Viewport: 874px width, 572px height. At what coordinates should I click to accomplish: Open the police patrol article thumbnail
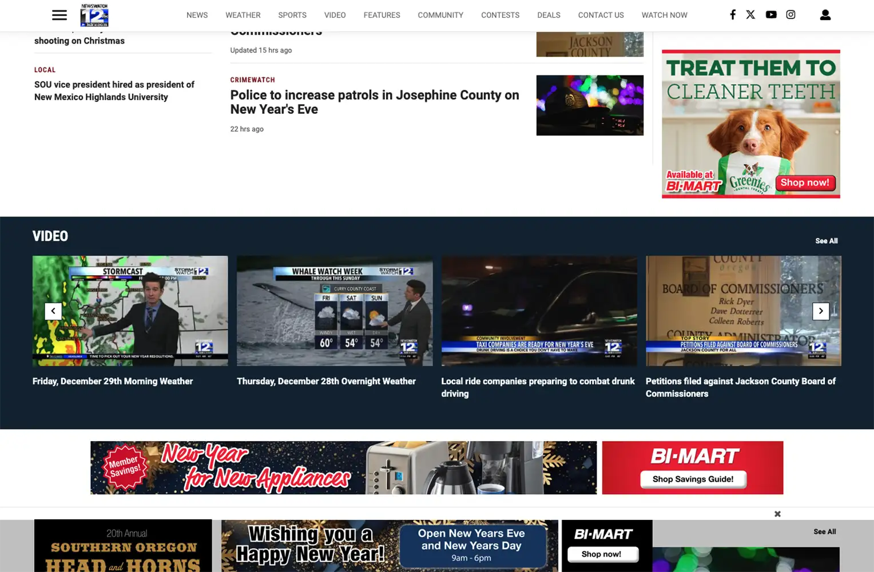590,105
